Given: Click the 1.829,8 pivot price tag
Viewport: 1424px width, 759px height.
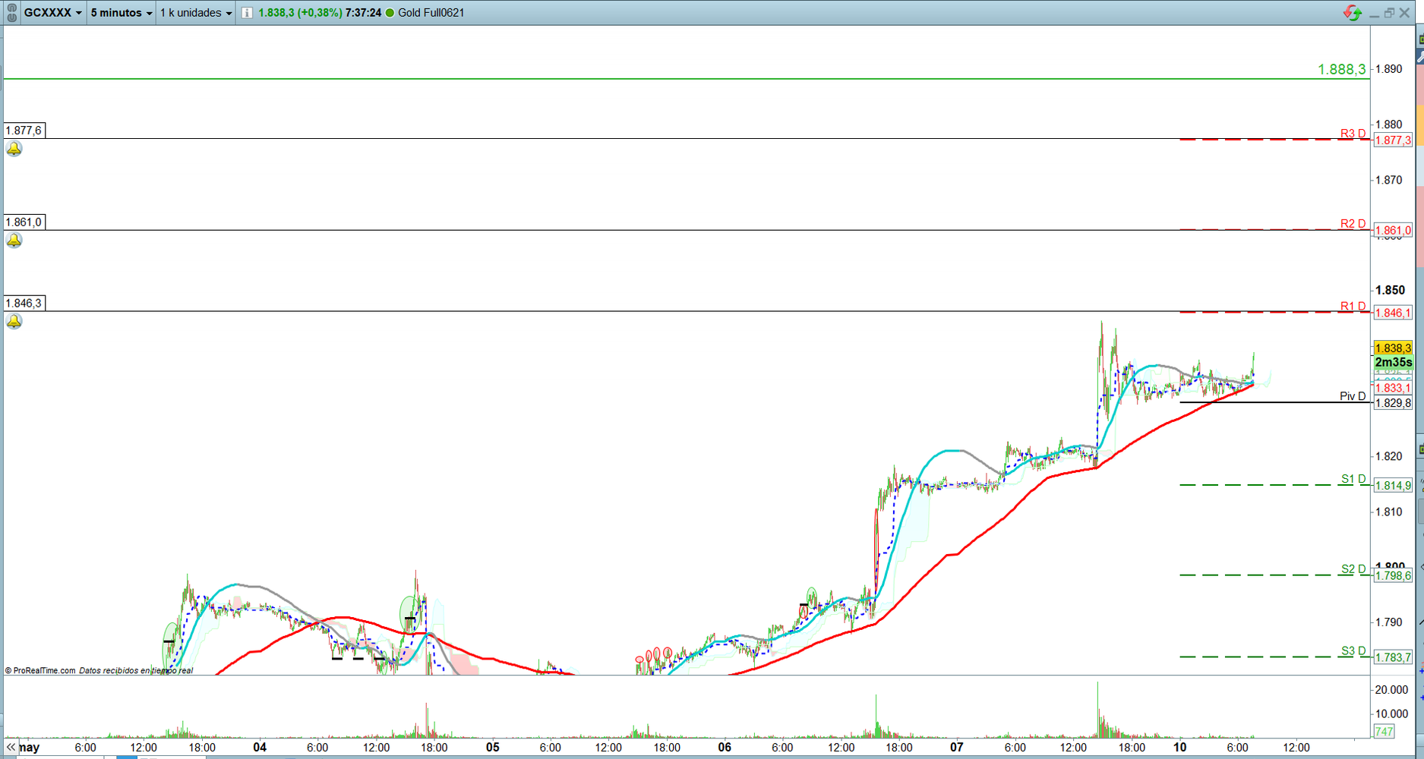Looking at the screenshot, I should [1393, 403].
